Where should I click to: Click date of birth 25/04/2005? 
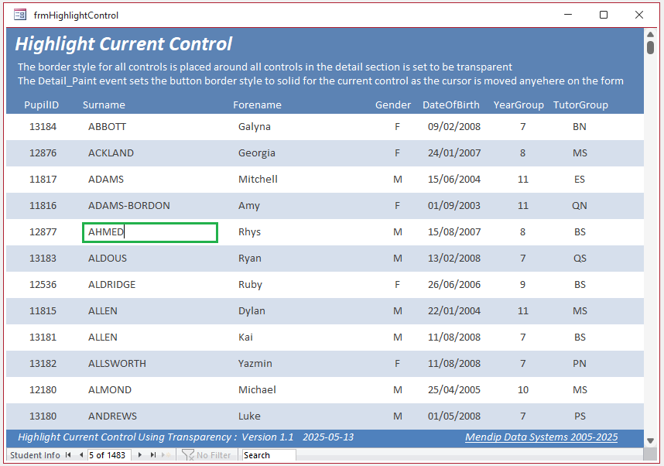tap(454, 389)
